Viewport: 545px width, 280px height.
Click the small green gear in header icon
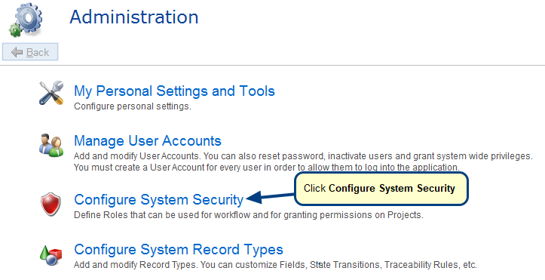click(15, 30)
